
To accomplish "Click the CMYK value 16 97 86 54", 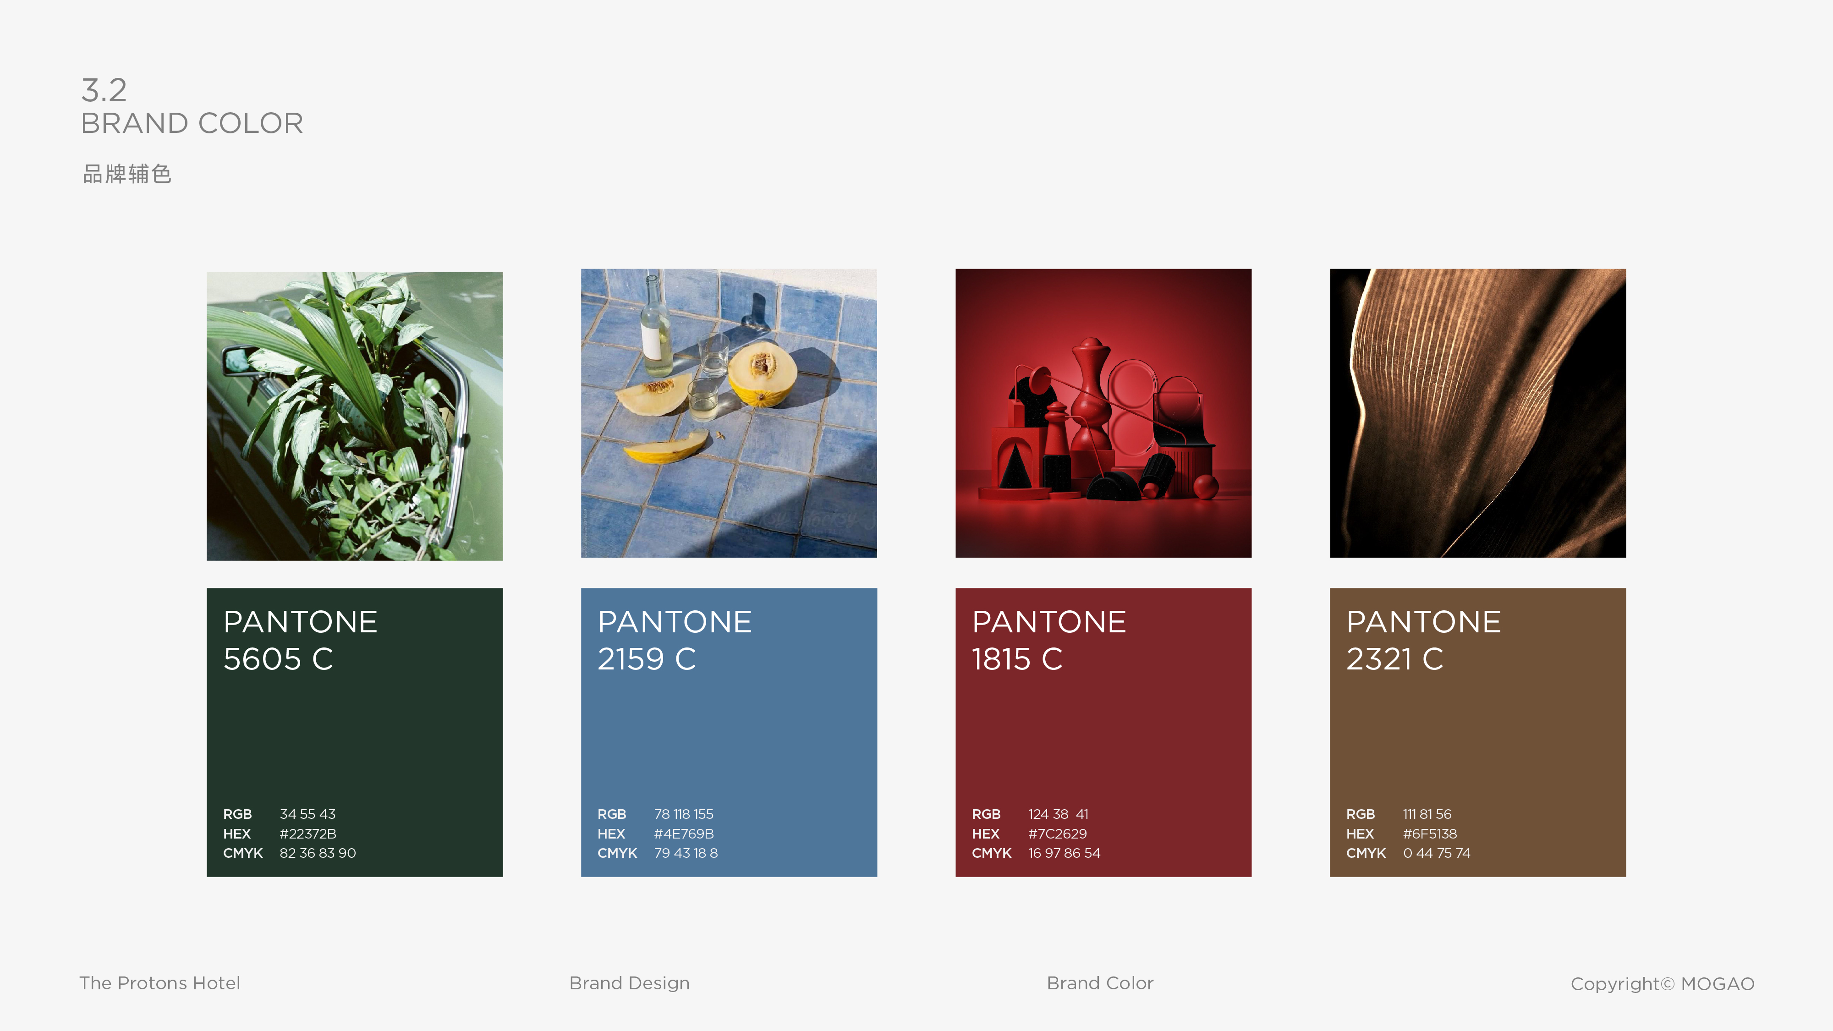I will [x=1064, y=852].
